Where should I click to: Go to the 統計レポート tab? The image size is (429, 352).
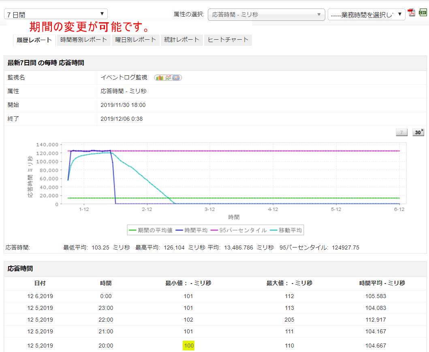pyautogui.click(x=181, y=40)
